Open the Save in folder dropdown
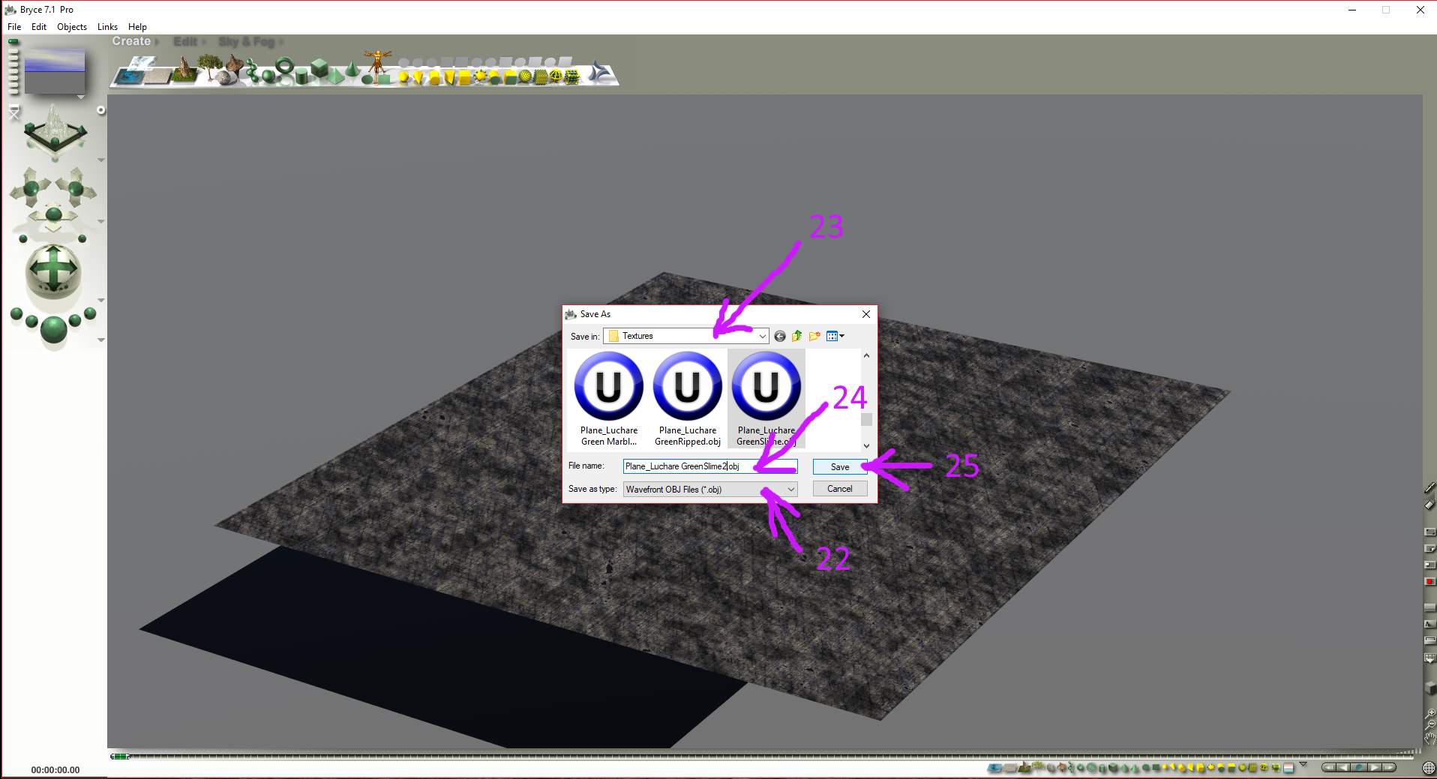Screen dimensions: 1437x779 tap(762, 337)
